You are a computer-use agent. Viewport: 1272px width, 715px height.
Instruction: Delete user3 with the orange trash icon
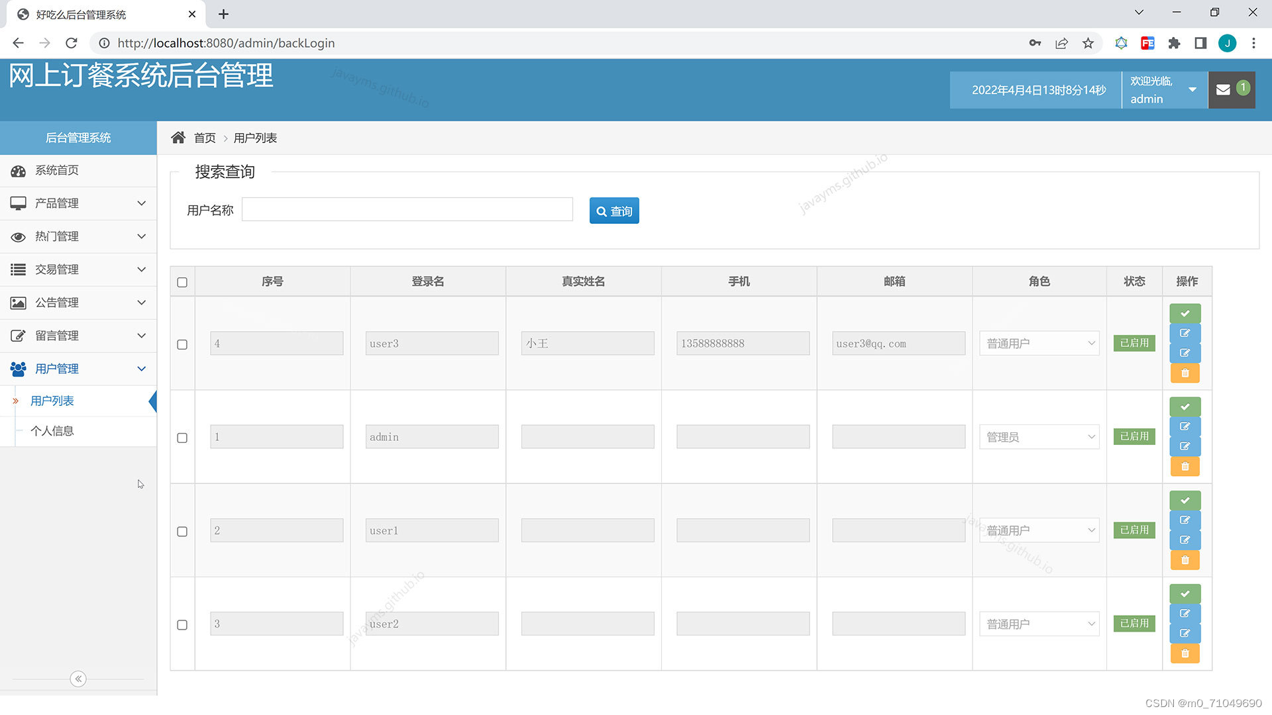1185,373
